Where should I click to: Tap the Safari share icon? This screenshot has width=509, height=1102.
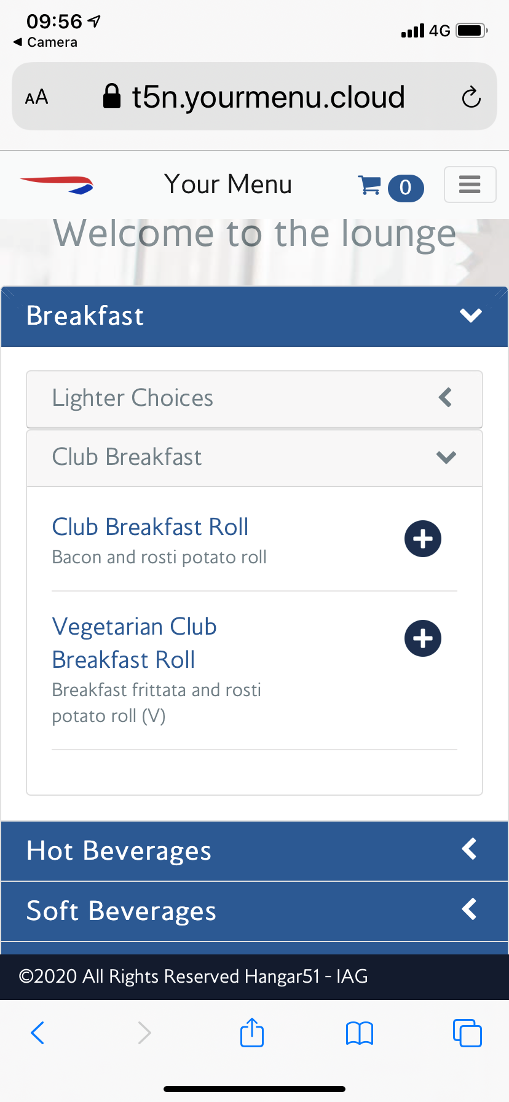(x=252, y=1033)
